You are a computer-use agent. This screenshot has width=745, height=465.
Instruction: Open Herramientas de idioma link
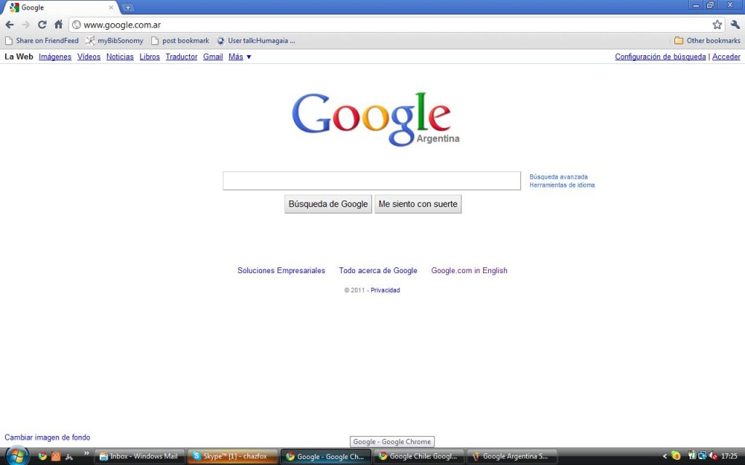coord(562,185)
